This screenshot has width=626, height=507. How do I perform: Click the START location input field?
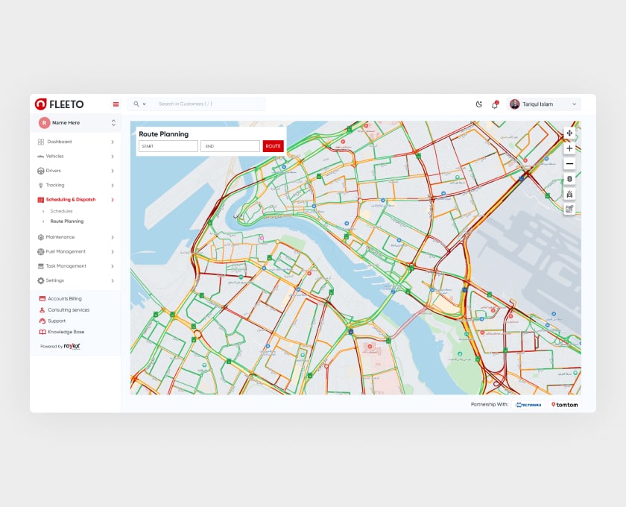click(x=168, y=146)
